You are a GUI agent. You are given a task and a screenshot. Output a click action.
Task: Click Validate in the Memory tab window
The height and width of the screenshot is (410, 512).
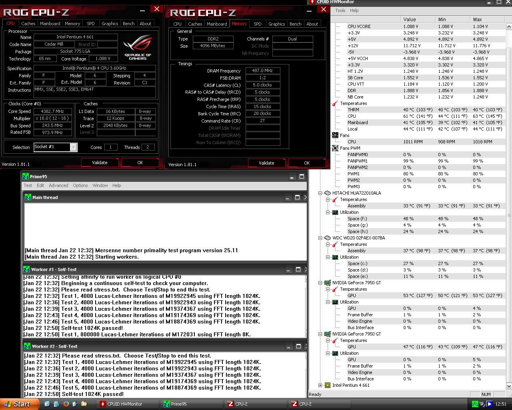[266, 163]
